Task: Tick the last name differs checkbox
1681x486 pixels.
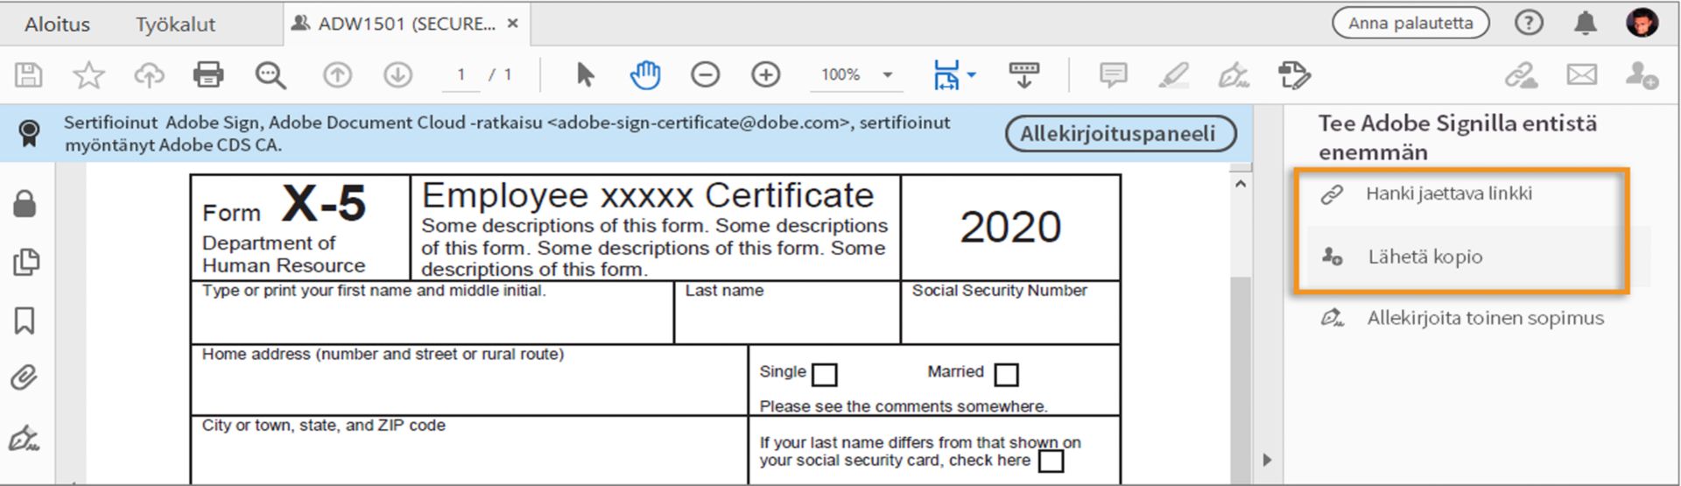Action: pos(1051,461)
